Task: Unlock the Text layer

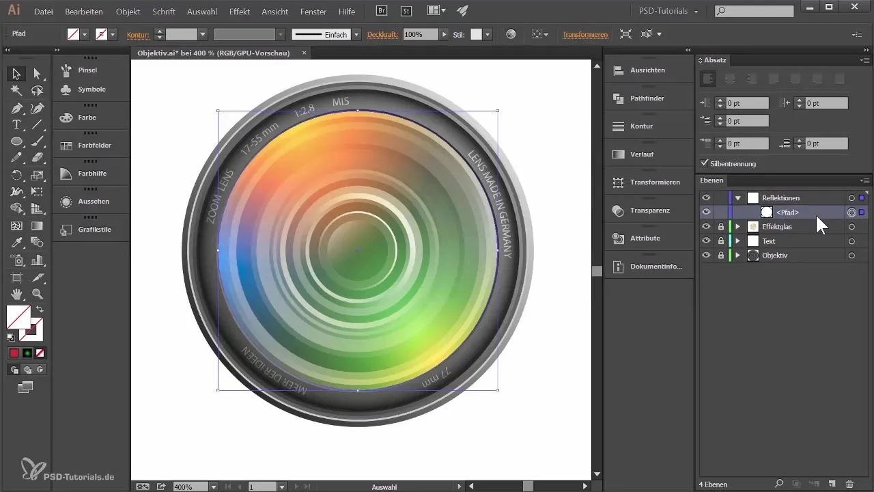Action: pyautogui.click(x=720, y=241)
